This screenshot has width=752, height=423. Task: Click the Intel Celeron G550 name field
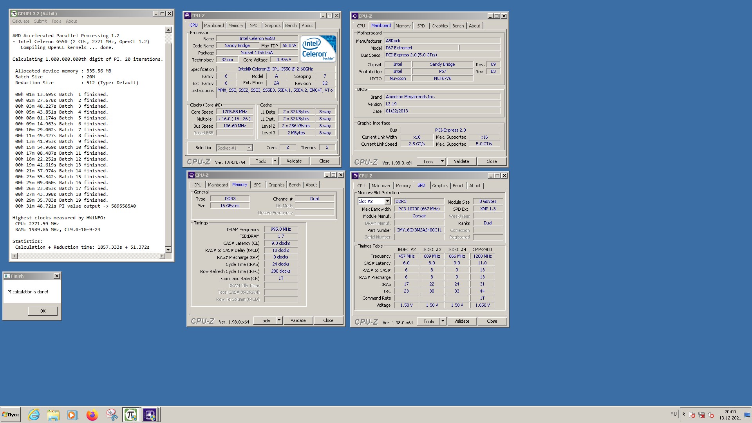coord(257,38)
